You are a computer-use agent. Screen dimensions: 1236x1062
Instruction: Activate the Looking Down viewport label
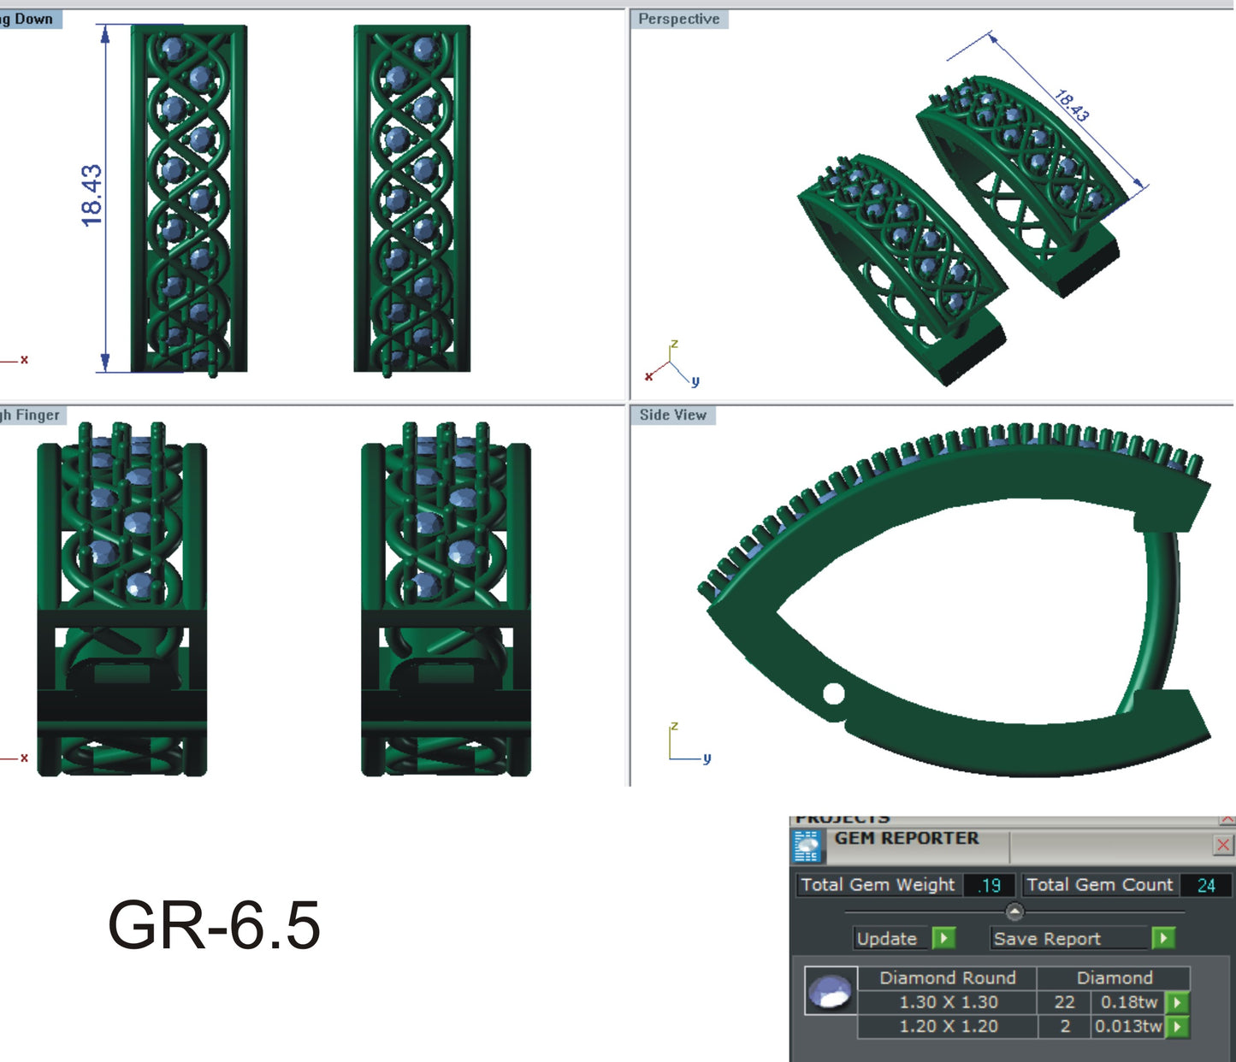(x=29, y=19)
